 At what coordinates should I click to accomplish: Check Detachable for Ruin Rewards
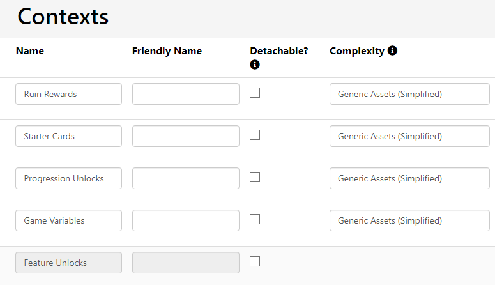[x=255, y=93]
